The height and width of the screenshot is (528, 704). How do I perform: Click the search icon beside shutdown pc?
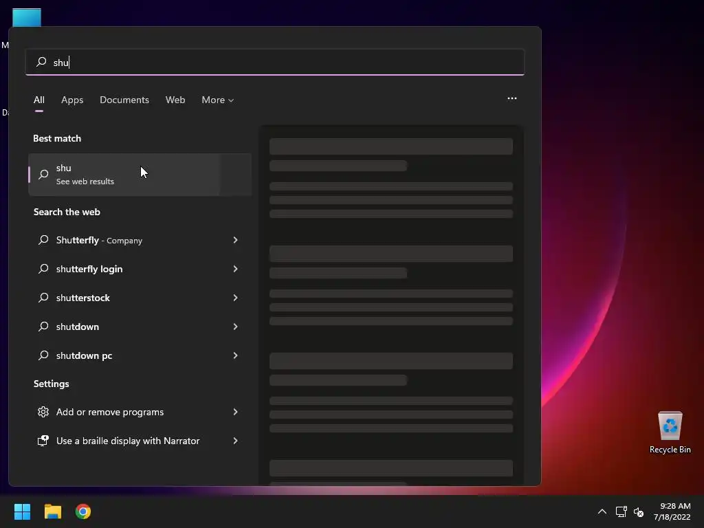[x=43, y=355]
